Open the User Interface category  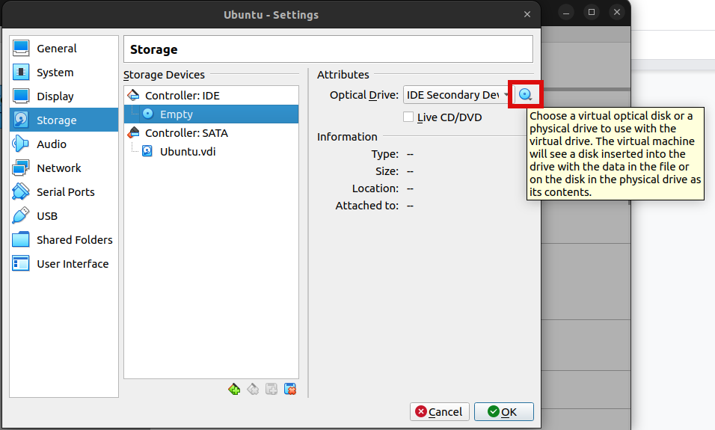(x=64, y=263)
